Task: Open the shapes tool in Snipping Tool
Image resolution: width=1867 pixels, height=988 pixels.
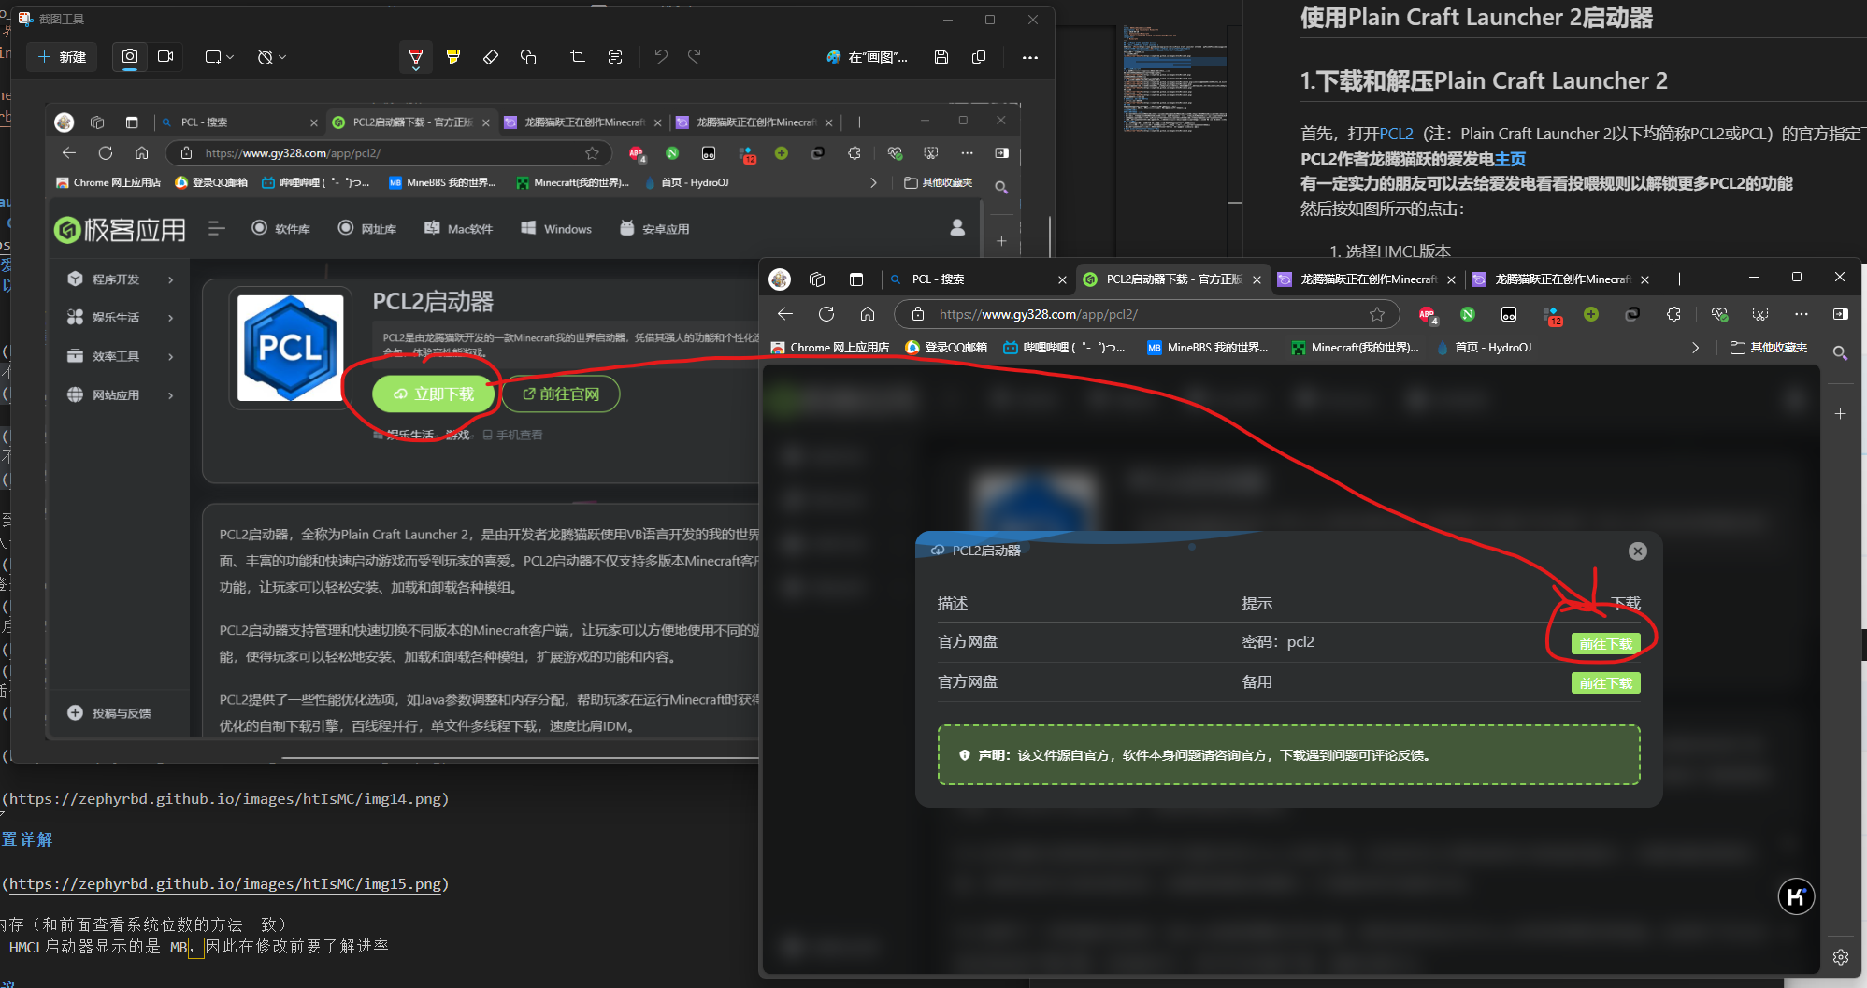Action: point(528,58)
